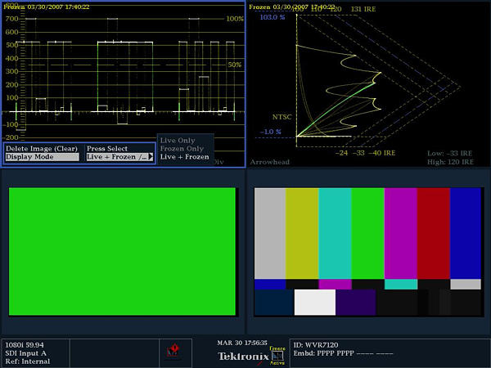Click the color bars picture tile
The image size is (491, 368).
(x=367, y=251)
